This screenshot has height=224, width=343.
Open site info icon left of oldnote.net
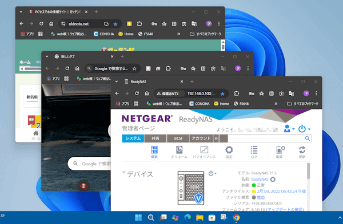[x=63, y=24]
